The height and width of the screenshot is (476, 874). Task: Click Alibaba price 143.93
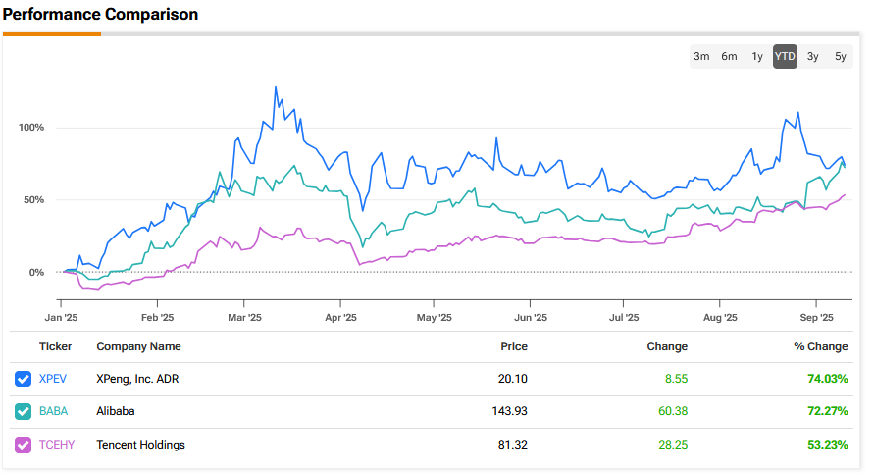(x=509, y=411)
